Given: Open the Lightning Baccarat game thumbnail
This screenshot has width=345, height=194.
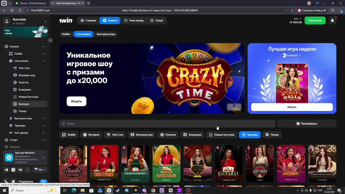Looking at the screenshot, I should click(x=73, y=164).
